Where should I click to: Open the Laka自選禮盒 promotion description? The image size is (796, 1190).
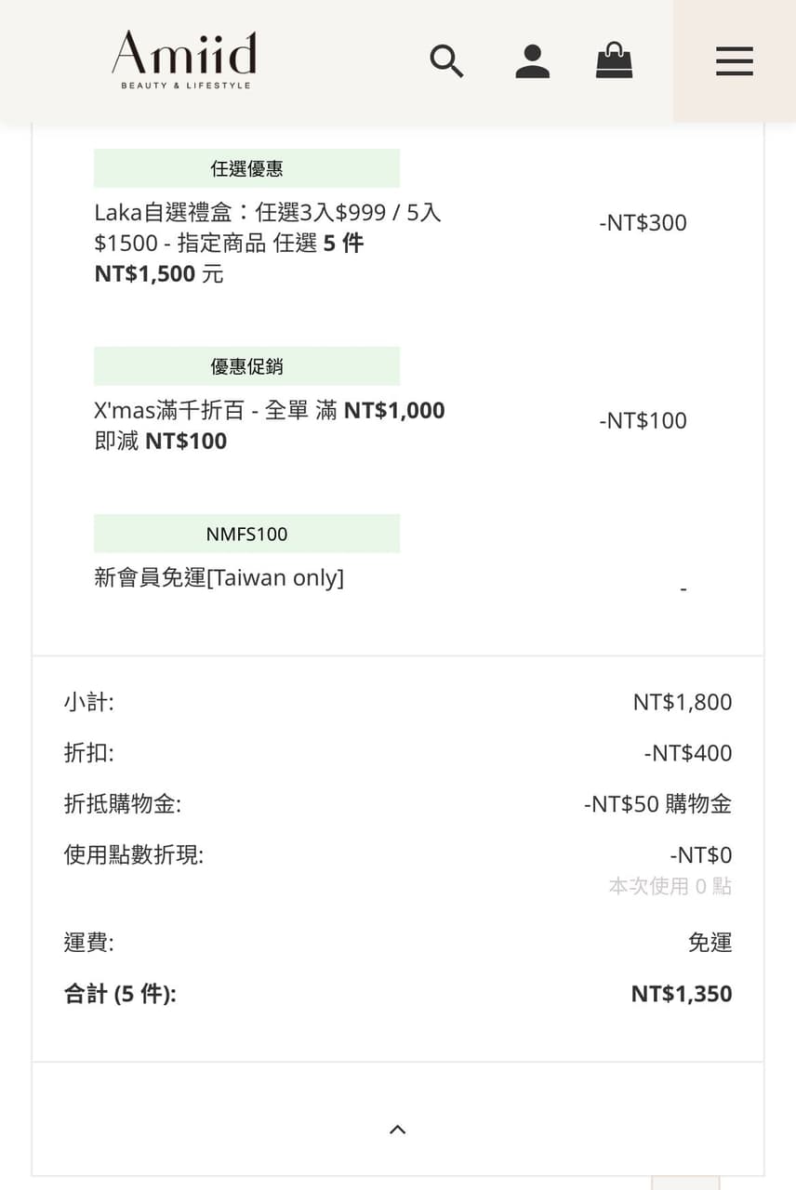click(268, 243)
